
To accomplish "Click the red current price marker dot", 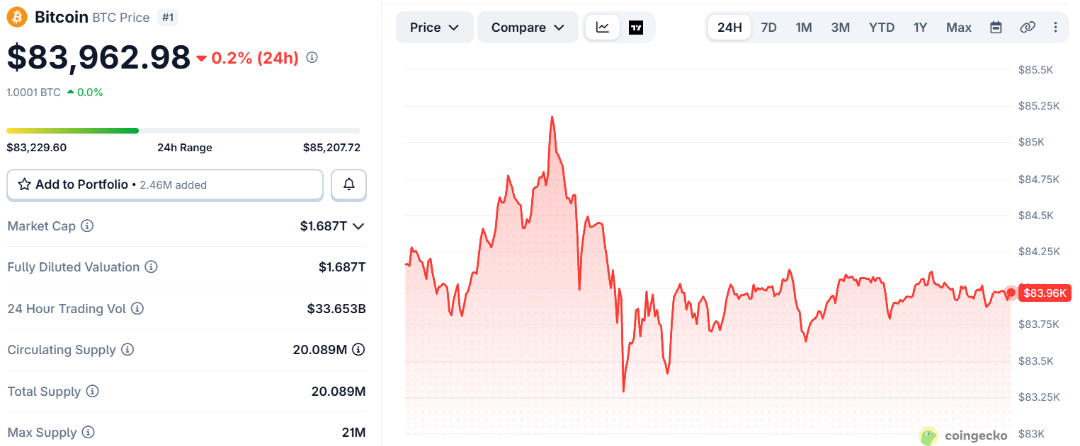I will pos(1011,293).
